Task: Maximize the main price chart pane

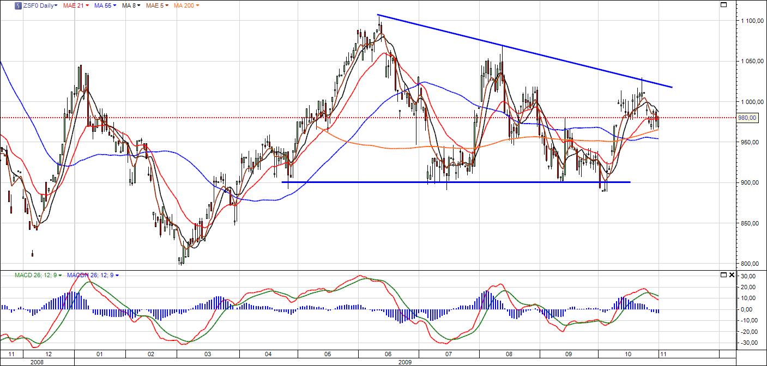Action: coord(723,5)
